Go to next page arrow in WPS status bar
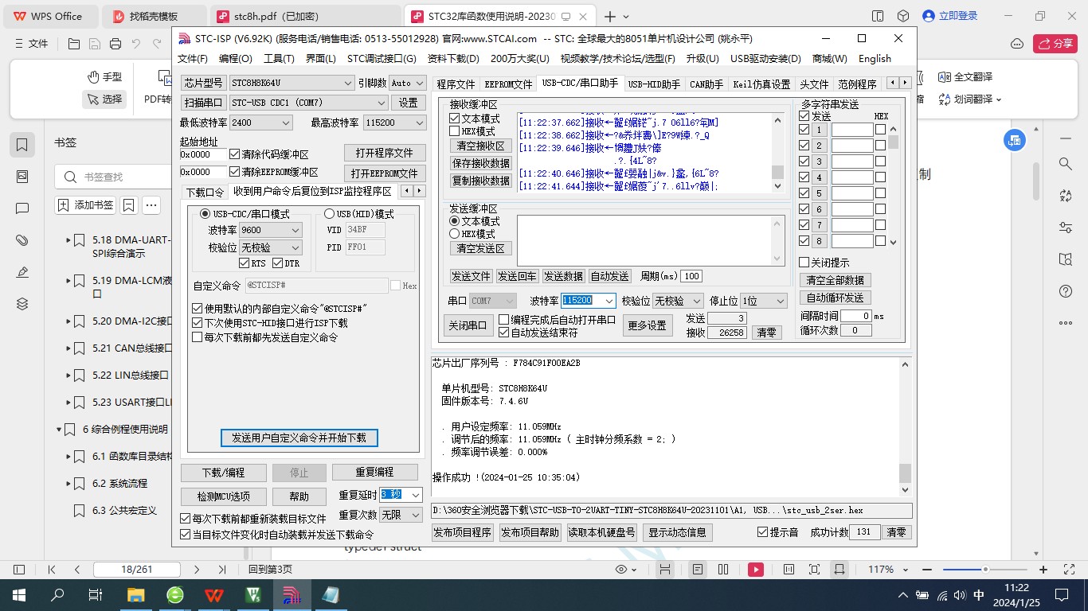Viewport: 1088px width, 611px height. click(x=198, y=570)
